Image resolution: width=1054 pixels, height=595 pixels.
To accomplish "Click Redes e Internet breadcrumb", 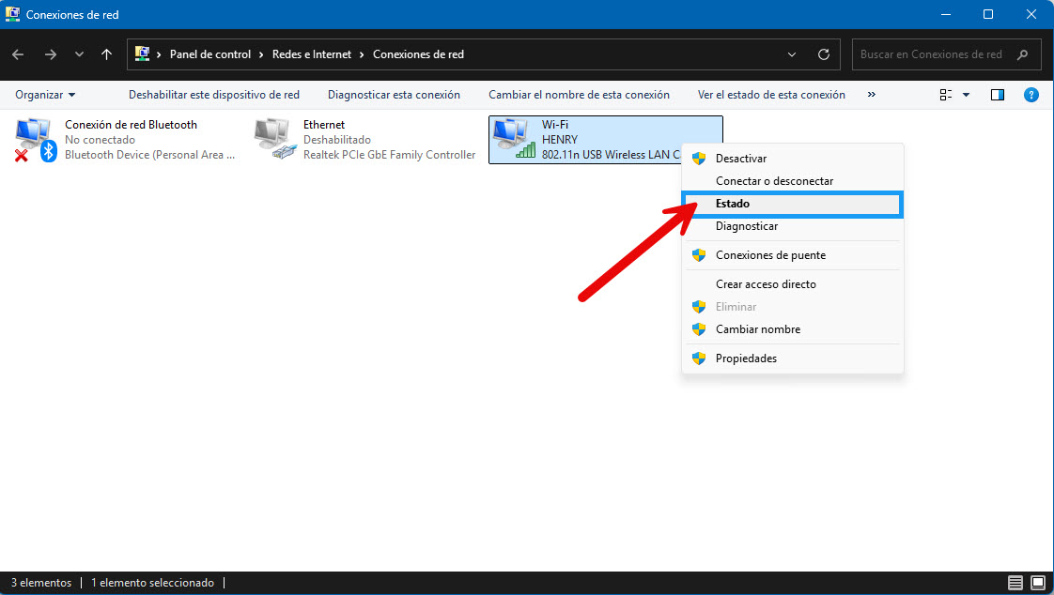I will click(312, 54).
